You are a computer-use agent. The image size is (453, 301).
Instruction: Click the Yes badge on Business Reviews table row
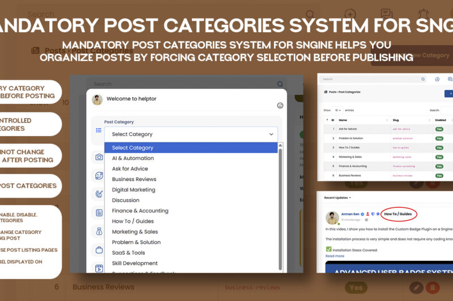click(x=439, y=176)
